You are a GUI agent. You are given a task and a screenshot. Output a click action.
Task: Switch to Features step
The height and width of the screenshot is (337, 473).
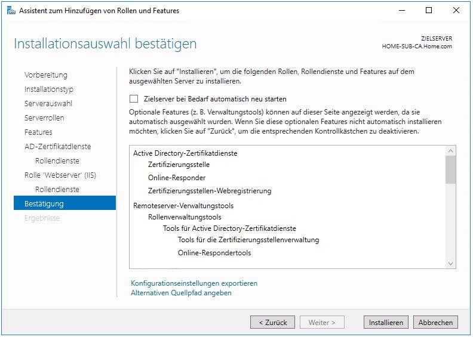point(38,132)
